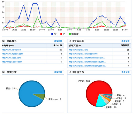Click the 上海市: 20 pie label
Image resolution: width=134 pixels, height=114 pixels.
111,107
